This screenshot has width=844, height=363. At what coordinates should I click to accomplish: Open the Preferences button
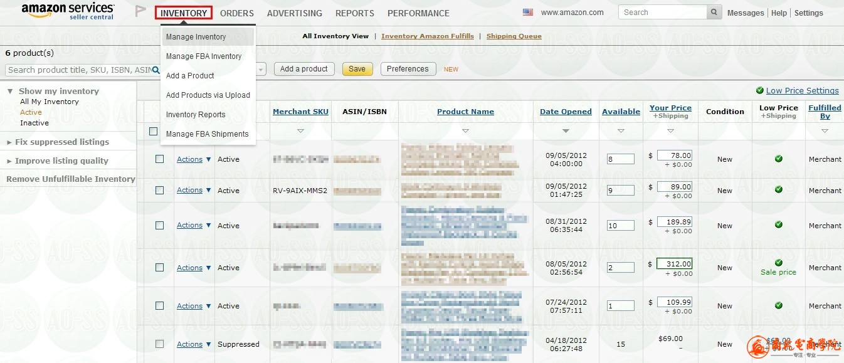(408, 69)
